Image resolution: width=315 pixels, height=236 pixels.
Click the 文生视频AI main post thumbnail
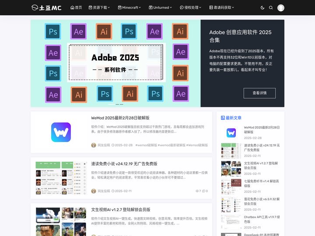pos(61,222)
